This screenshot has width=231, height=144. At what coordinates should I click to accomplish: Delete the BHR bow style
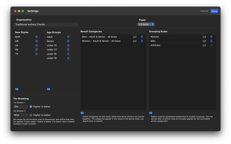pos(36,37)
